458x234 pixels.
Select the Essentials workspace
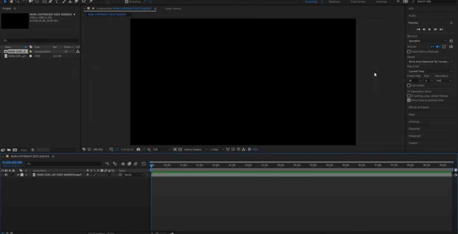pos(311,2)
